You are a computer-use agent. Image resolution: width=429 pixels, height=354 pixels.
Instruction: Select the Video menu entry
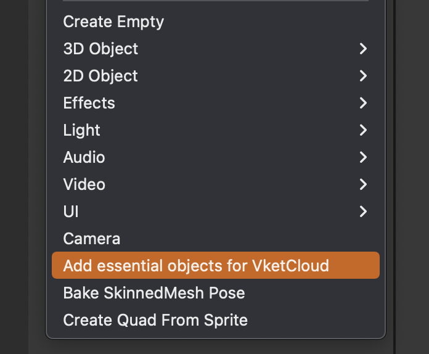click(216, 184)
